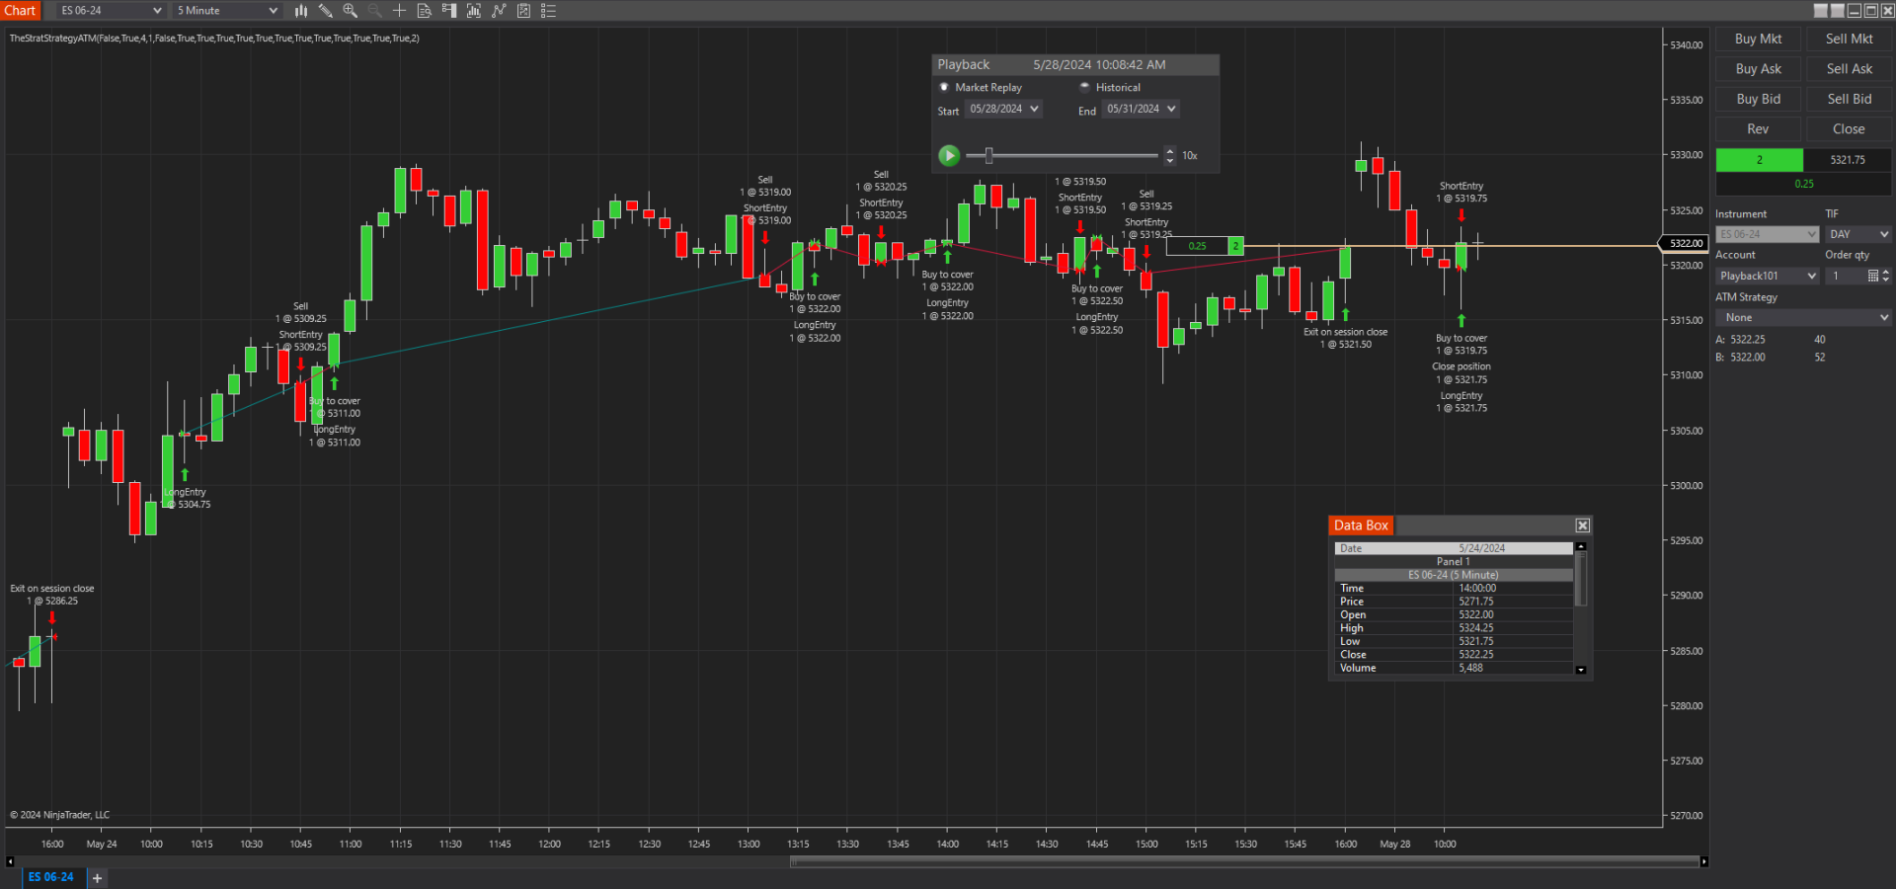Expand the TIF DAY dropdown

click(1857, 234)
